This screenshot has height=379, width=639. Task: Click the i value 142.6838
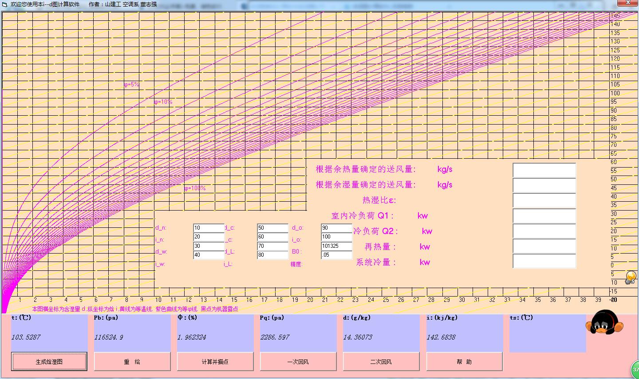point(441,337)
